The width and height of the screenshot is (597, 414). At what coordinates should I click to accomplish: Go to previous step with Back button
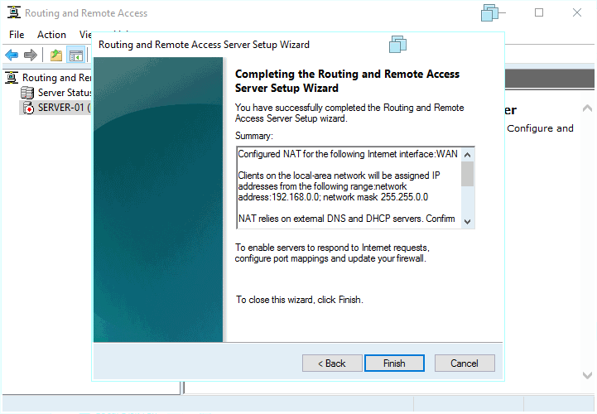(332, 363)
